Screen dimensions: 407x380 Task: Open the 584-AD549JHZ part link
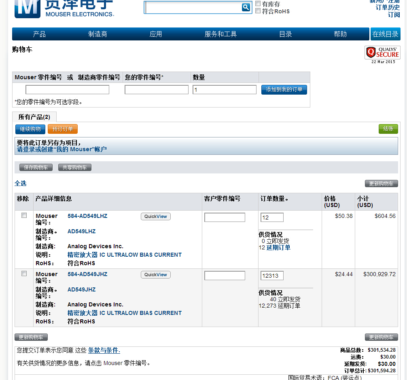(87, 274)
